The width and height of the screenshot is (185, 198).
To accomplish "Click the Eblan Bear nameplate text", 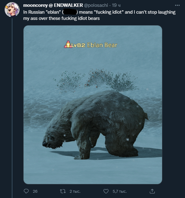I will pos(102,45).
